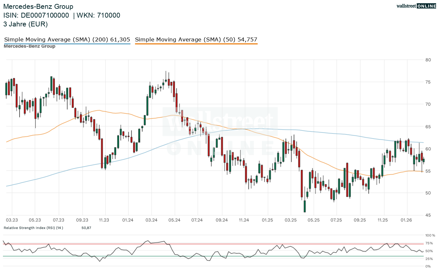Screen dimensions: 440x275
Task: Click the blue line under SMA (200)
Action: tap(67, 44)
